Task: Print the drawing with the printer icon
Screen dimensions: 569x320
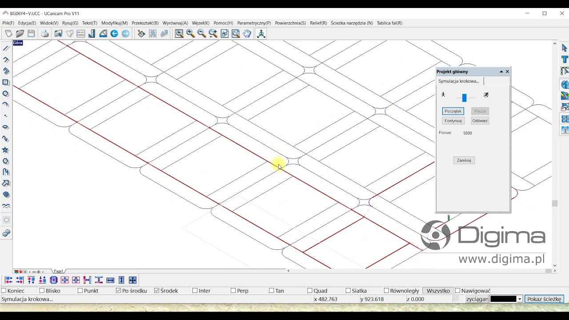Action: [x=45, y=34]
